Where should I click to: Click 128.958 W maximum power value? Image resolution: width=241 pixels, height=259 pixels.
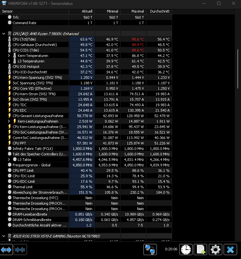coord(135,116)
